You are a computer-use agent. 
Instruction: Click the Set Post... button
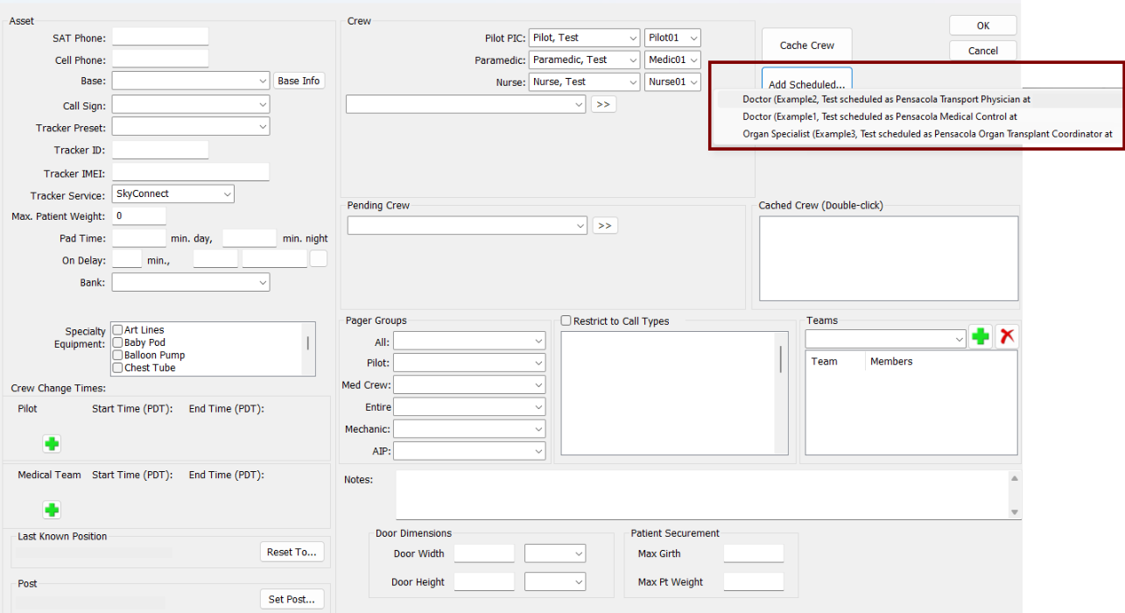click(x=292, y=599)
